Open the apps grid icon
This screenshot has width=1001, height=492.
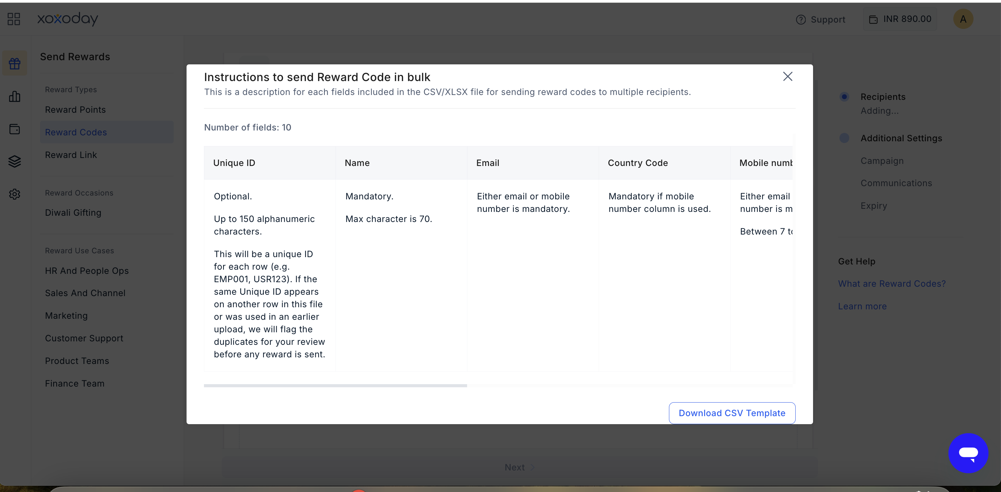coord(14,19)
